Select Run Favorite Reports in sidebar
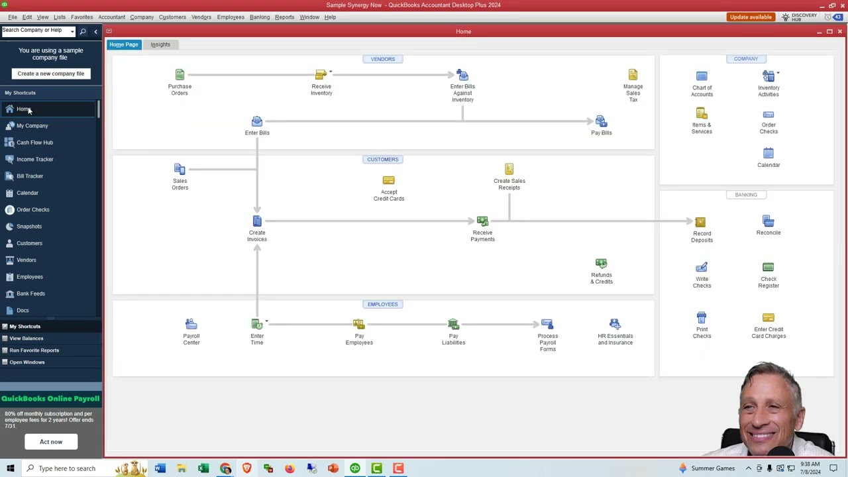The image size is (848, 477). (x=34, y=350)
